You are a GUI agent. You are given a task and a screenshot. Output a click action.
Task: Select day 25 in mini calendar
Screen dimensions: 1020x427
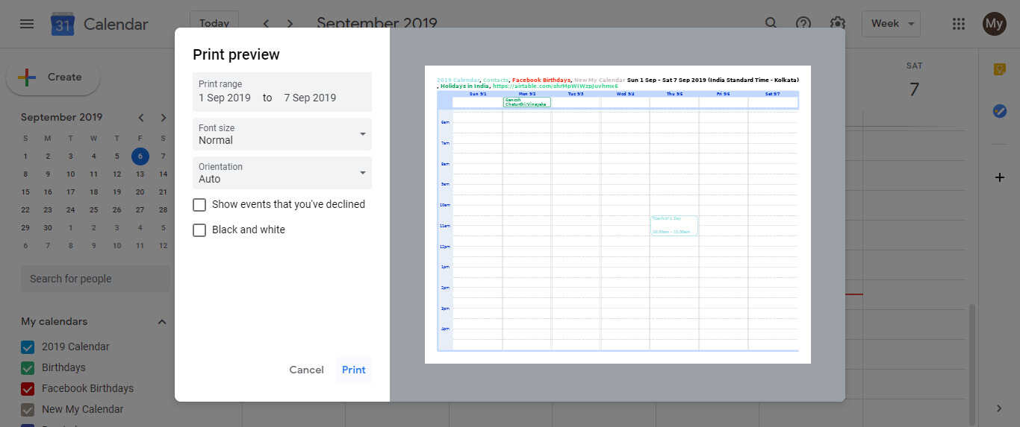point(93,209)
